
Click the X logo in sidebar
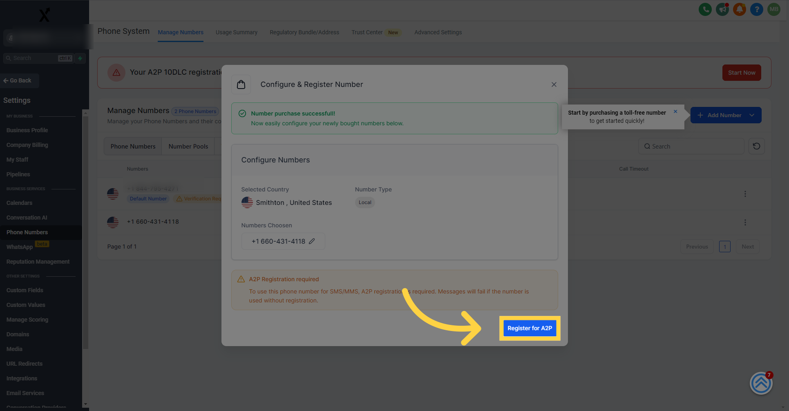coord(45,15)
